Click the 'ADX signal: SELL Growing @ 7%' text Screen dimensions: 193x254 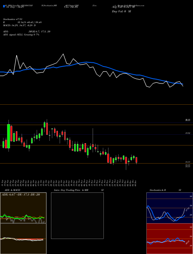pos(21,35)
